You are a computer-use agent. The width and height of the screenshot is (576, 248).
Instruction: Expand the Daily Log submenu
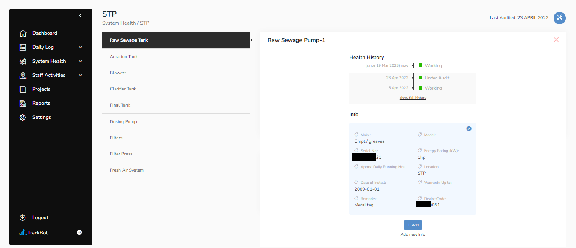(81, 47)
